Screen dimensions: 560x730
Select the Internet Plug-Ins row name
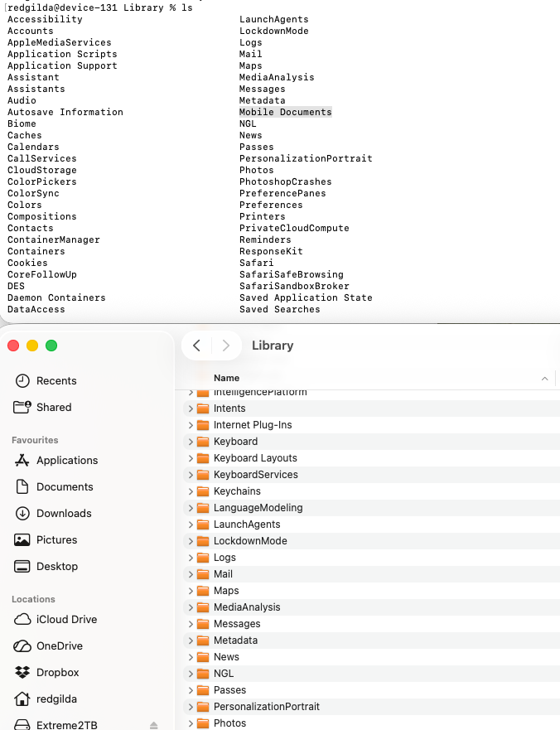click(253, 425)
